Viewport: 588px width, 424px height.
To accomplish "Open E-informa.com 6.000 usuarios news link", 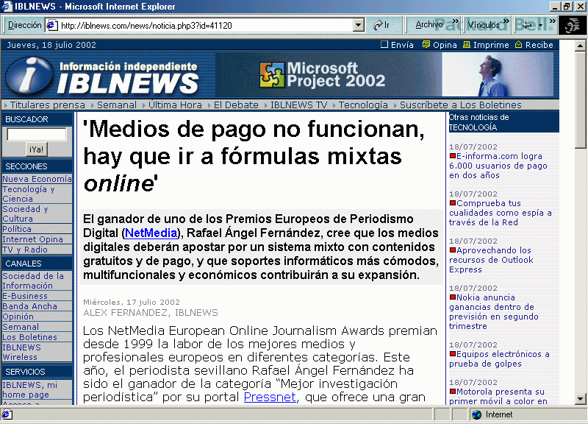I will click(498, 166).
